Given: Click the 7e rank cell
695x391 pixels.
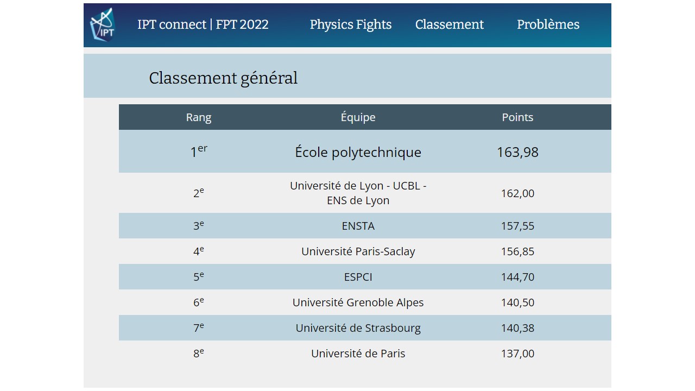Looking at the screenshot, I should click(x=199, y=327).
